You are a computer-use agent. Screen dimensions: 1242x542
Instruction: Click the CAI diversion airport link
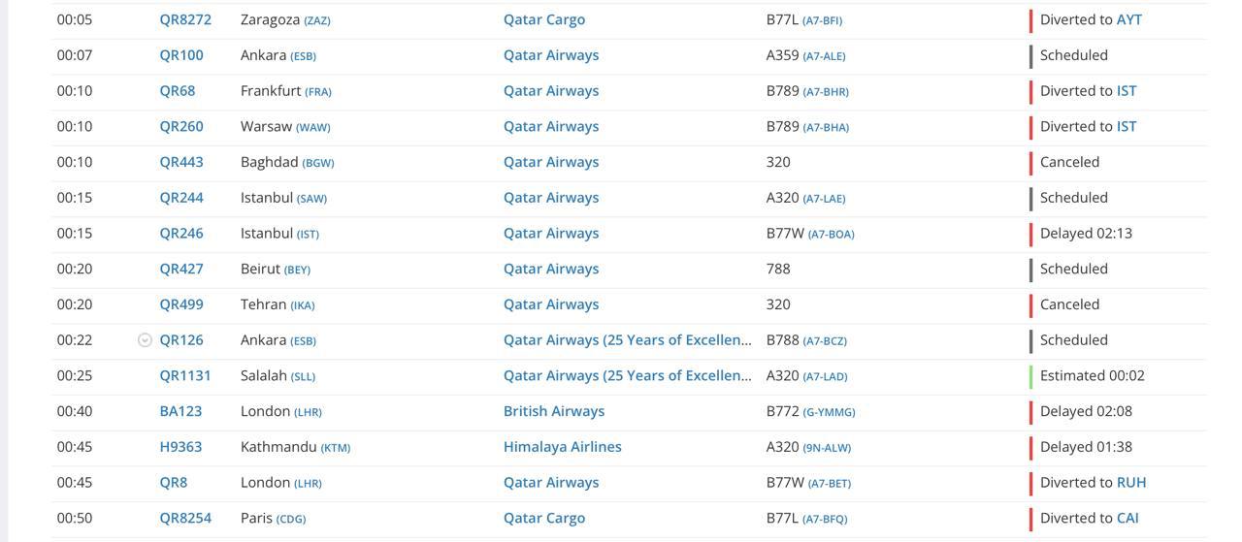tap(1128, 518)
